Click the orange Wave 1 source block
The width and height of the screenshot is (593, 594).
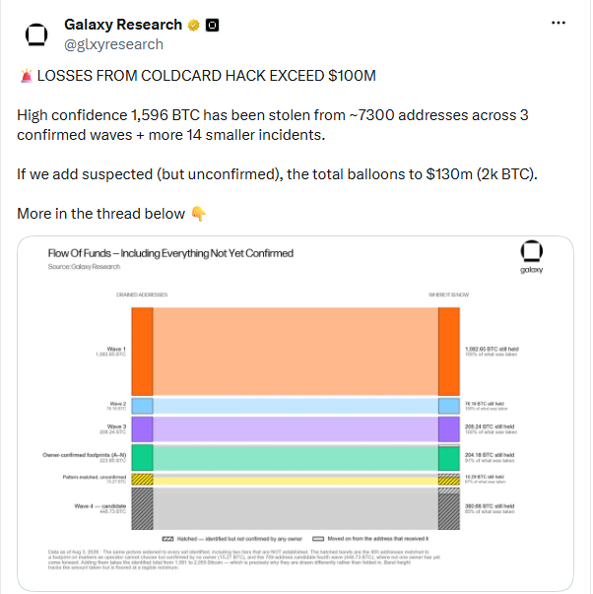coord(143,352)
